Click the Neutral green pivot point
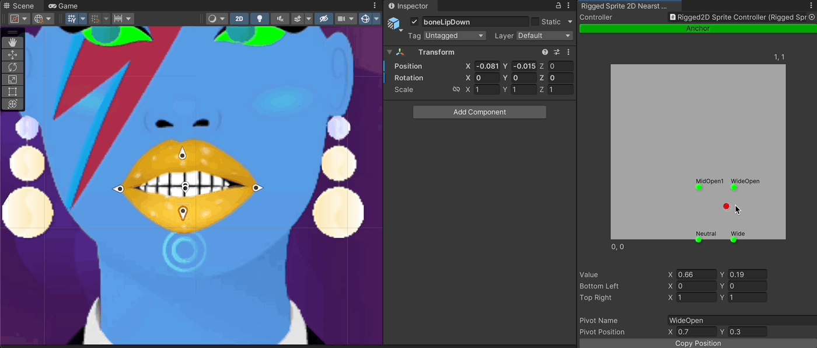The height and width of the screenshot is (348, 817). (699, 240)
